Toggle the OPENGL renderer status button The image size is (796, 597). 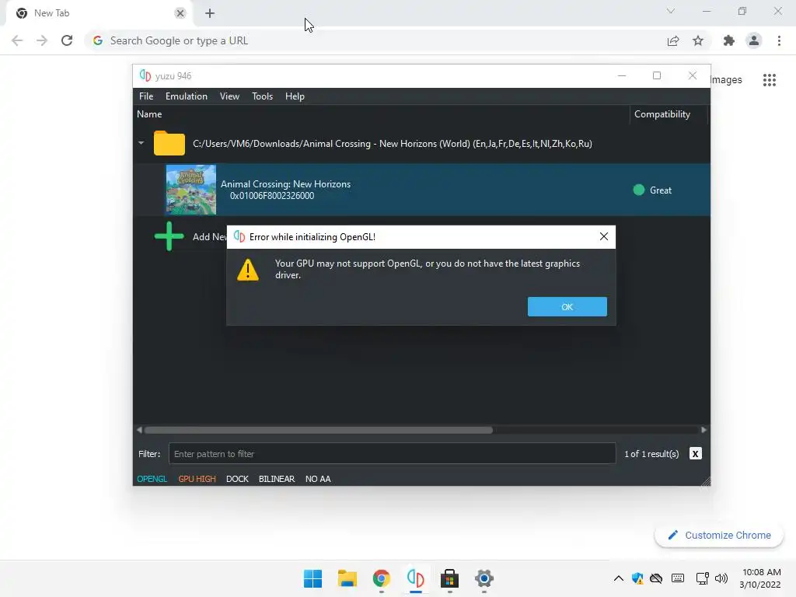click(x=152, y=479)
